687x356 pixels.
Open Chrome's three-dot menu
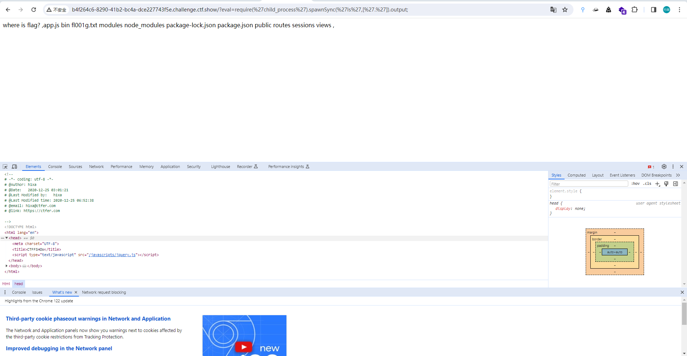(x=680, y=10)
